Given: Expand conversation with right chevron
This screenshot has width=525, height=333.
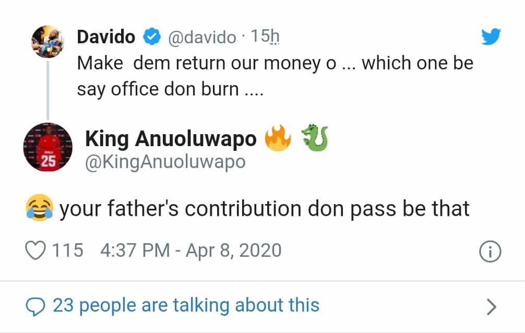Looking at the screenshot, I should point(491,307).
